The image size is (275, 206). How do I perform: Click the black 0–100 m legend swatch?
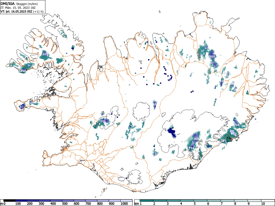[9, 201]
